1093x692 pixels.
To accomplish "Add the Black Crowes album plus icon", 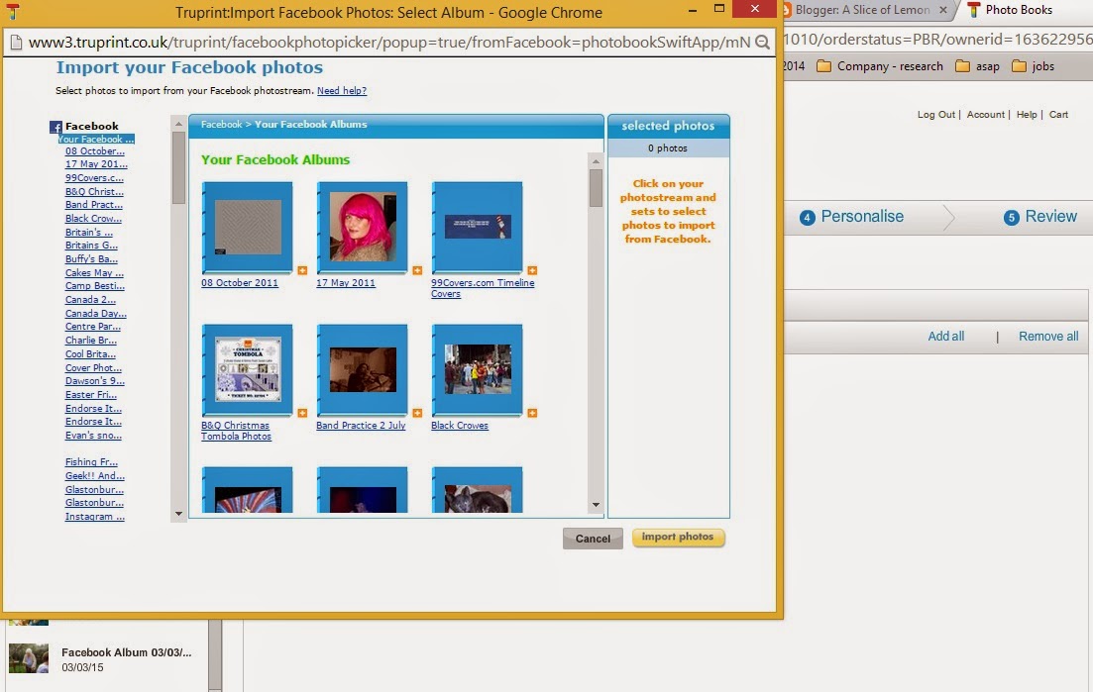I will coord(532,414).
